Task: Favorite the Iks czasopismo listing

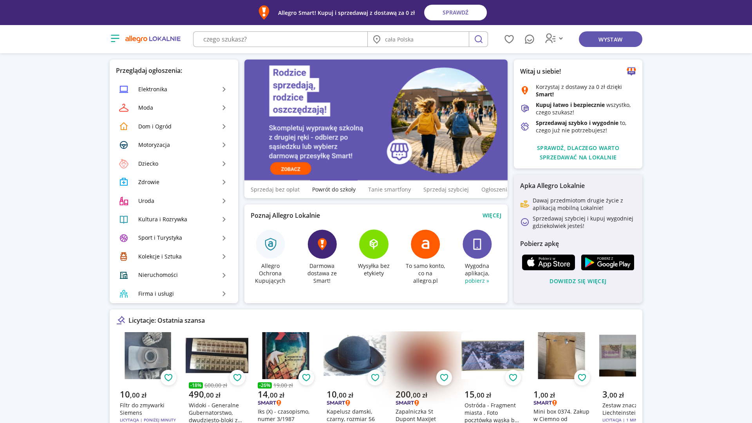Action: [x=306, y=378]
